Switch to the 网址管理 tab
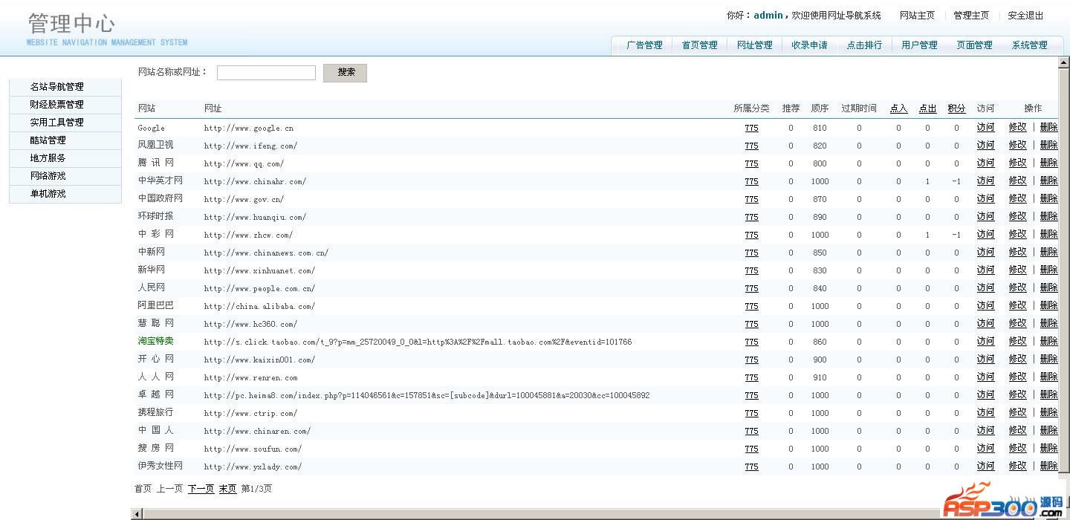 click(x=754, y=45)
